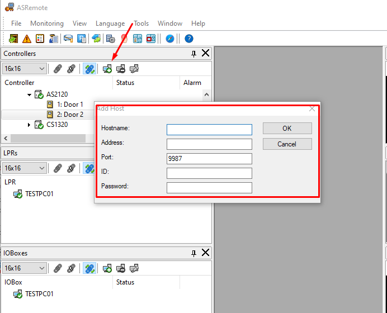Click the blue compass toolbar icon
The image size is (387, 313).
(x=170, y=39)
